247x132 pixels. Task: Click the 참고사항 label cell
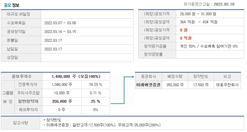pyautogui.click(x=21, y=123)
